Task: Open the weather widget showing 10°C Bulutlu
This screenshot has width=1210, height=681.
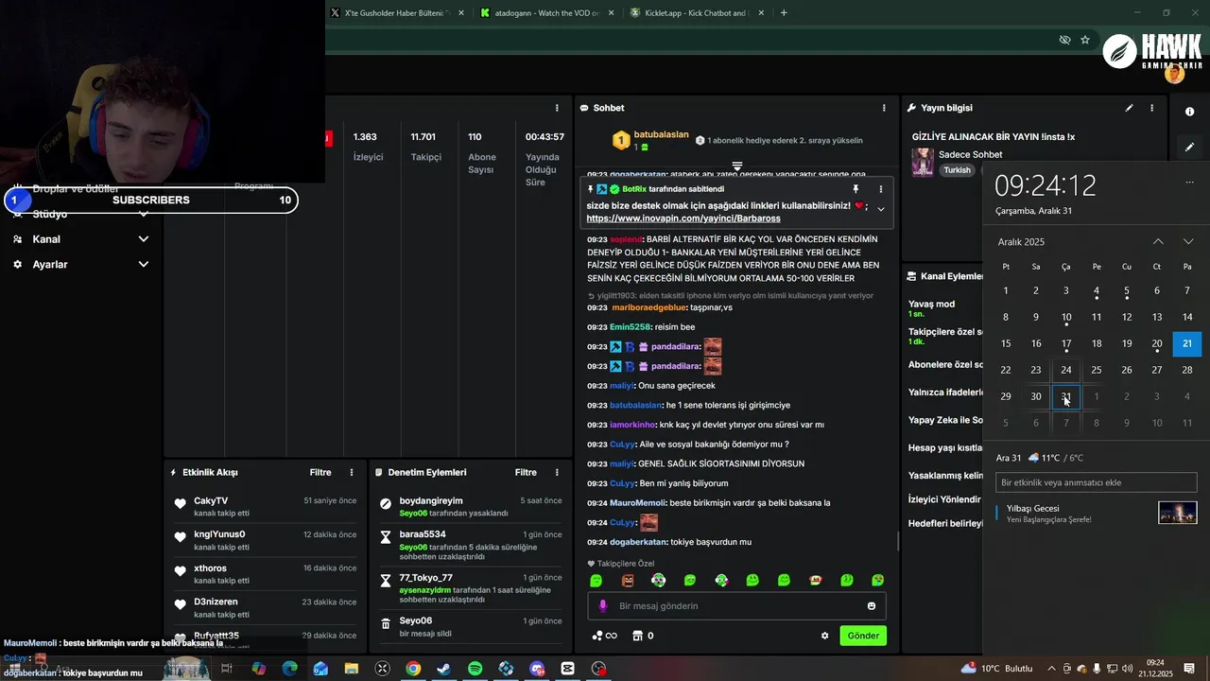Action: (996, 669)
